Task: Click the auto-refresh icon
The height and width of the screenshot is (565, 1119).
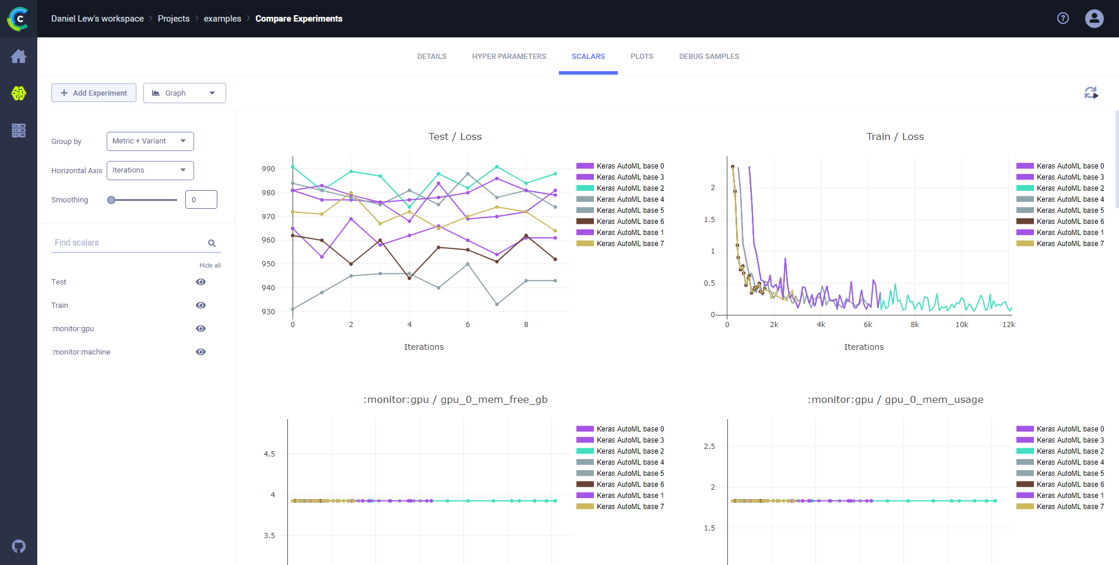Action: pos(1091,93)
